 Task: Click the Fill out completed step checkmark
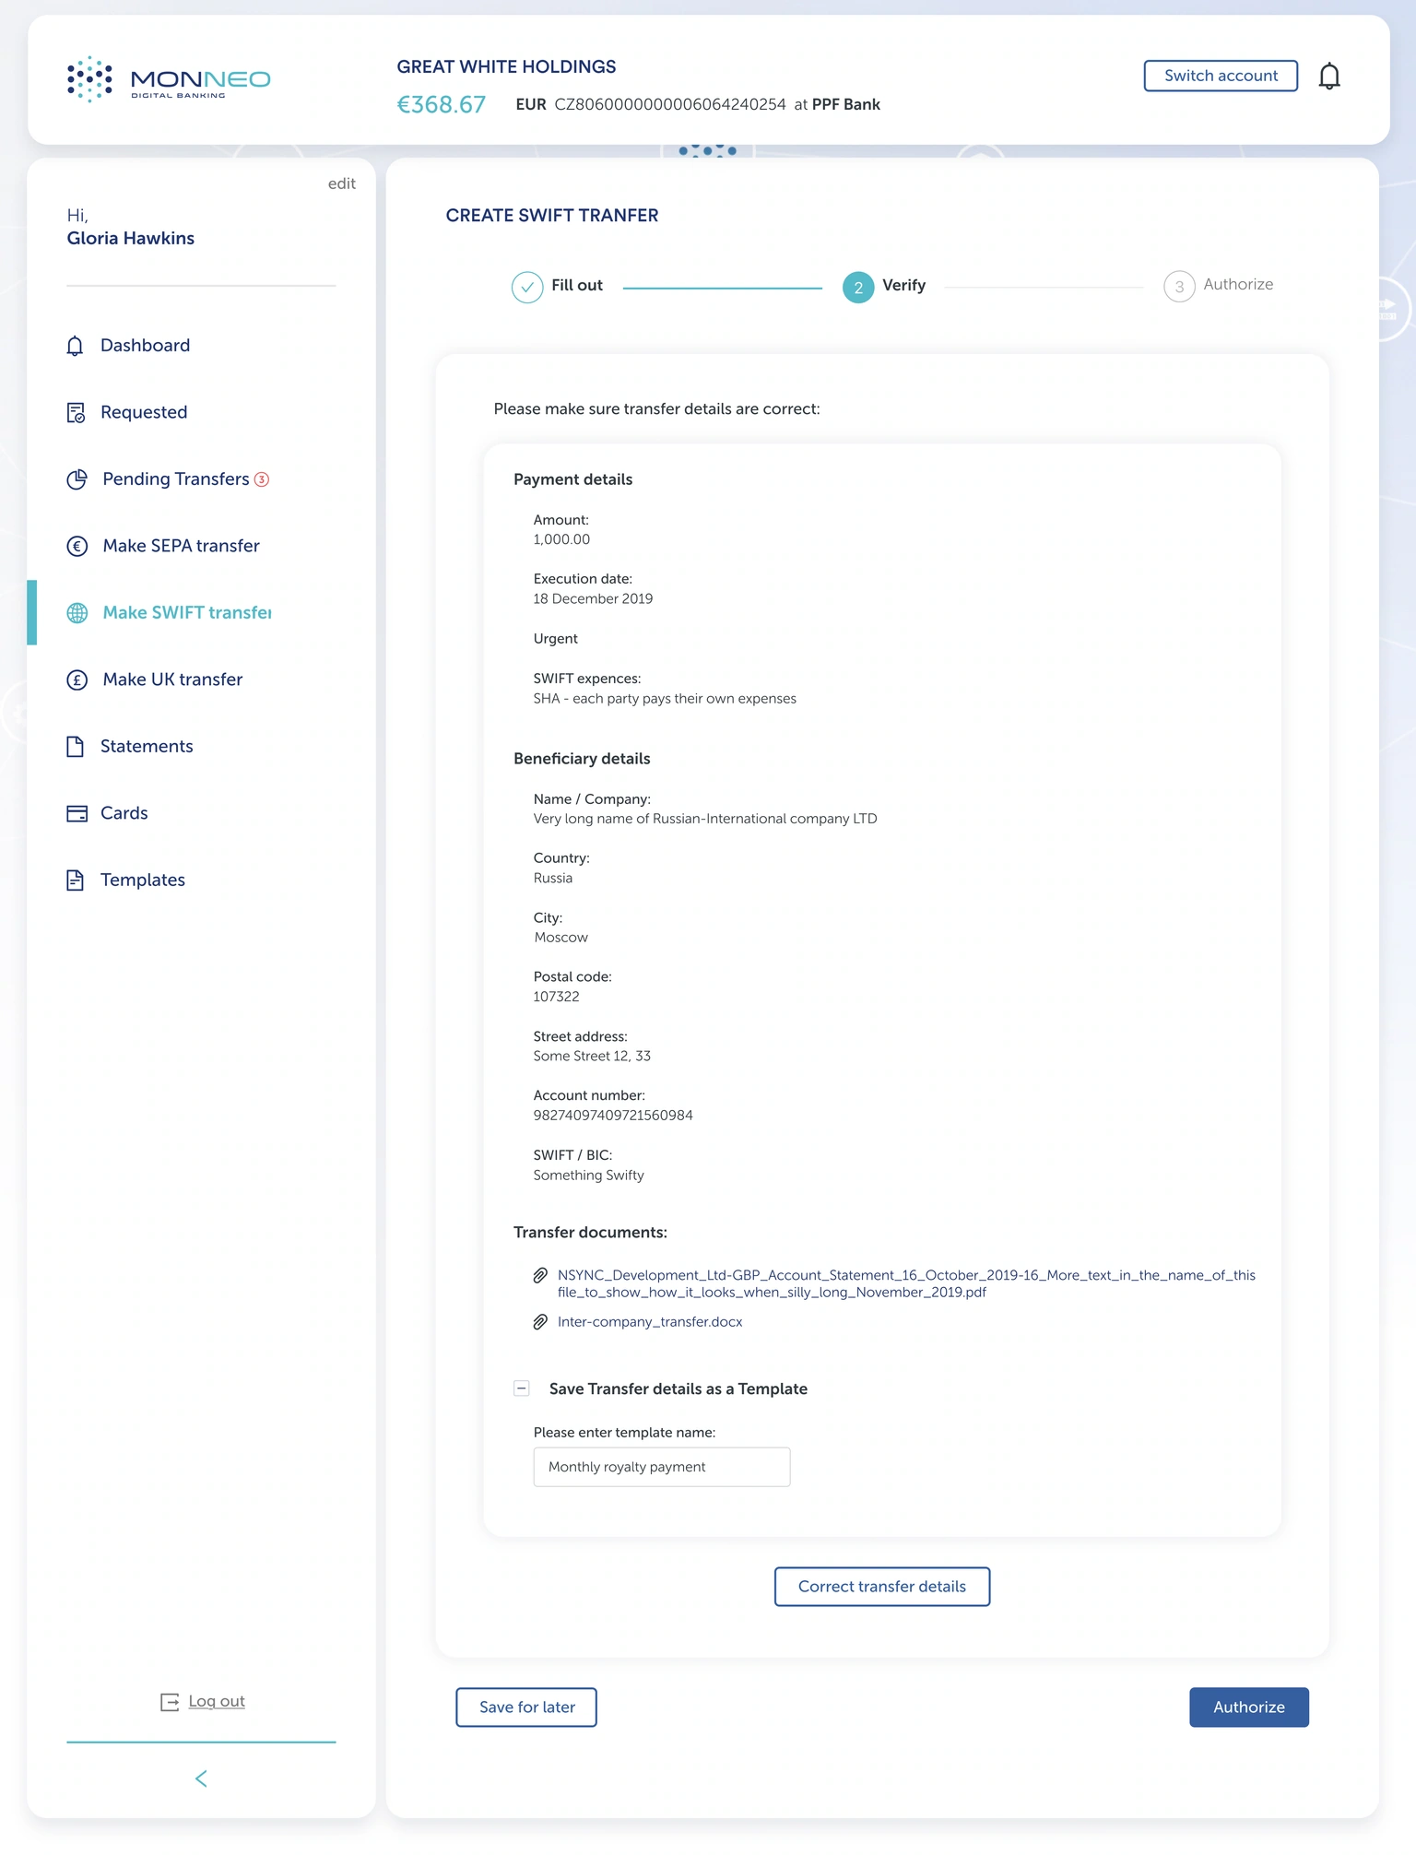(527, 288)
